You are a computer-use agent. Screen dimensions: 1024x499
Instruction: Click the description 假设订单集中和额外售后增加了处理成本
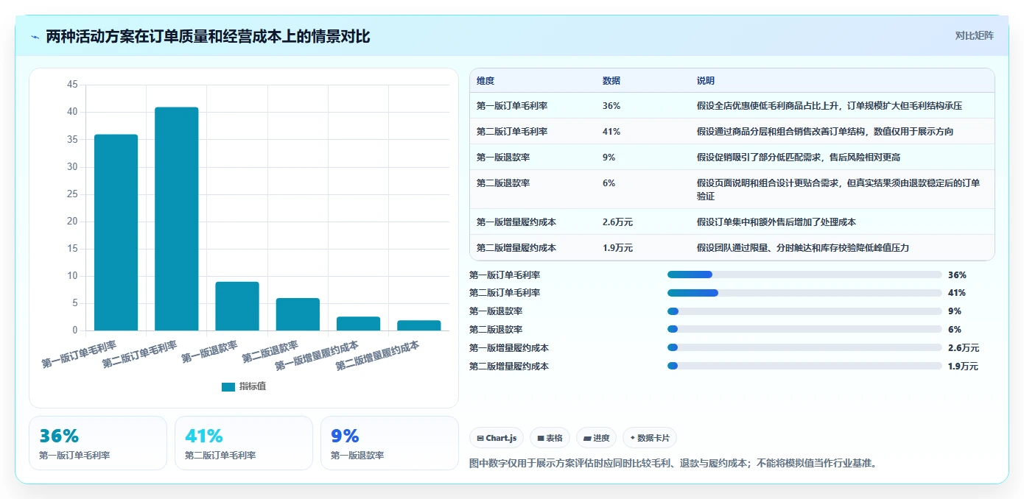[x=776, y=222]
